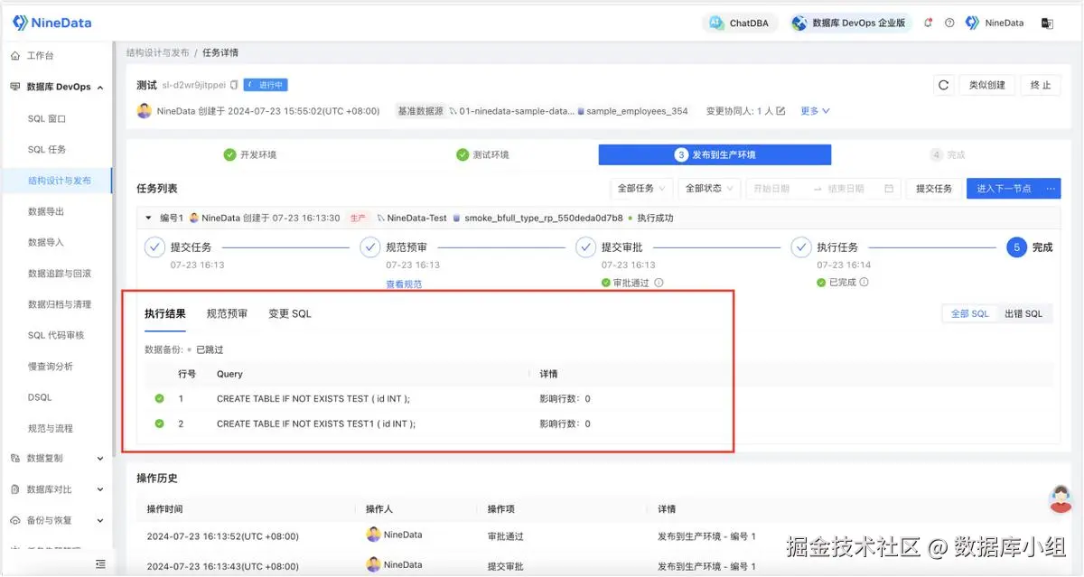Click the 查看规范 link
The image size is (1084, 577).
pyautogui.click(x=404, y=284)
